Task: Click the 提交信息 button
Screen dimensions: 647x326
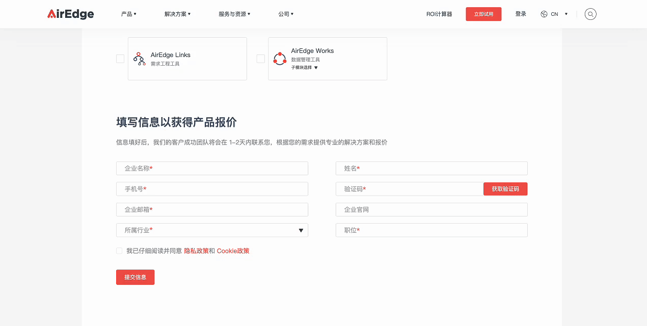Action: tap(135, 277)
